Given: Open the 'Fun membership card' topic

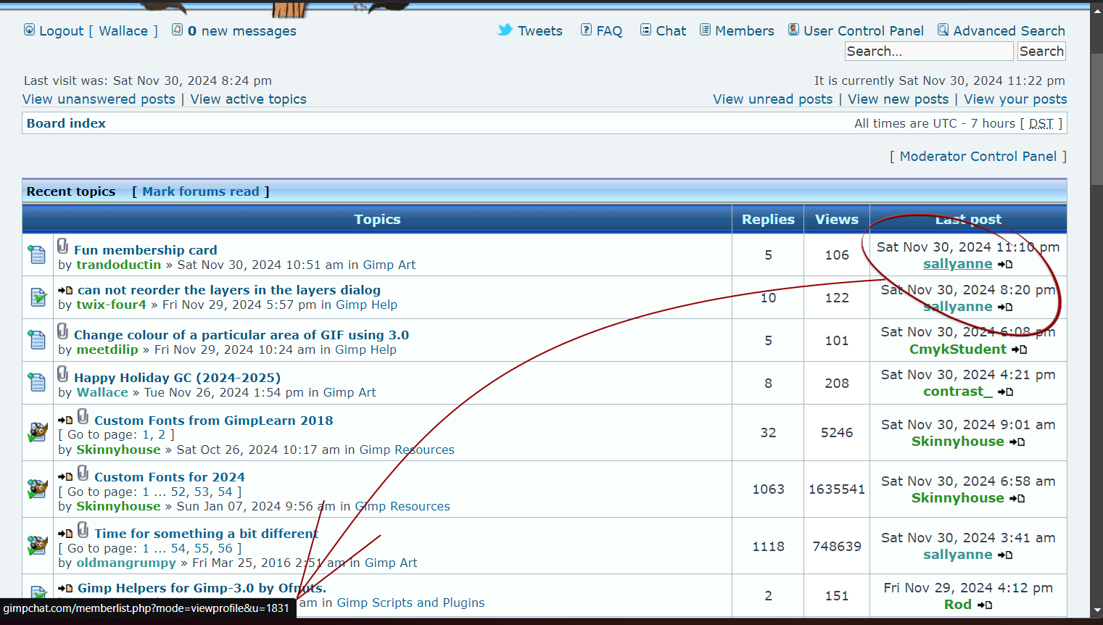Looking at the screenshot, I should [x=146, y=250].
